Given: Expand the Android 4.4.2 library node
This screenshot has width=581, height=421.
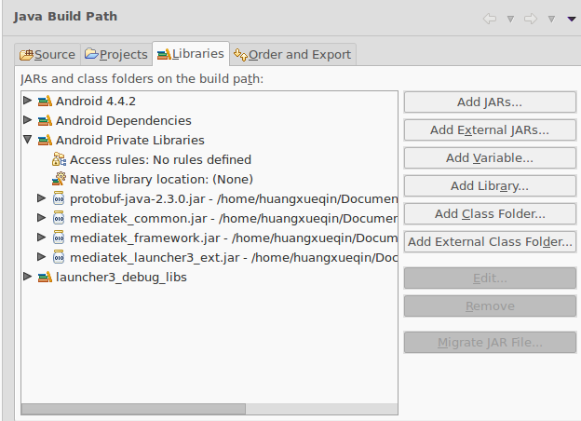Looking at the screenshot, I should [x=27, y=100].
